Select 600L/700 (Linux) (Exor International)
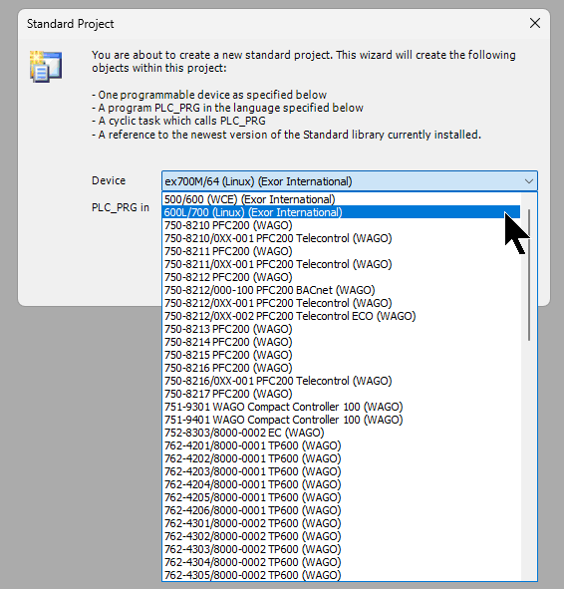The image size is (564, 589). click(342, 212)
